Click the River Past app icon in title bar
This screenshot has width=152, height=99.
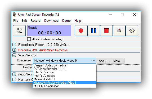tap(15, 15)
